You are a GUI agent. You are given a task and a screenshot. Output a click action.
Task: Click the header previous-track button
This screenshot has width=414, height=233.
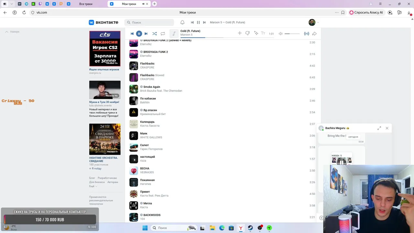tap(192, 22)
